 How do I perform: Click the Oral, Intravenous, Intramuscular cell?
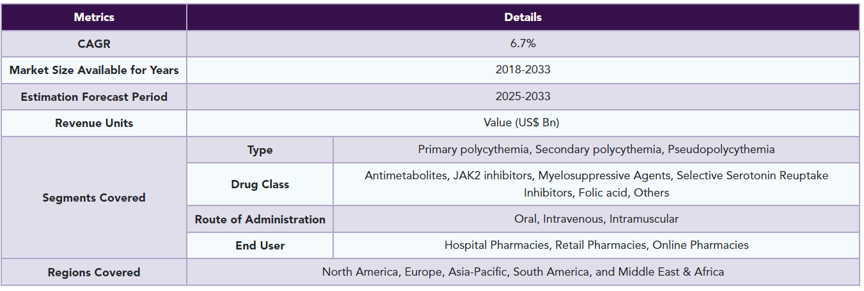[x=596, y=219]
